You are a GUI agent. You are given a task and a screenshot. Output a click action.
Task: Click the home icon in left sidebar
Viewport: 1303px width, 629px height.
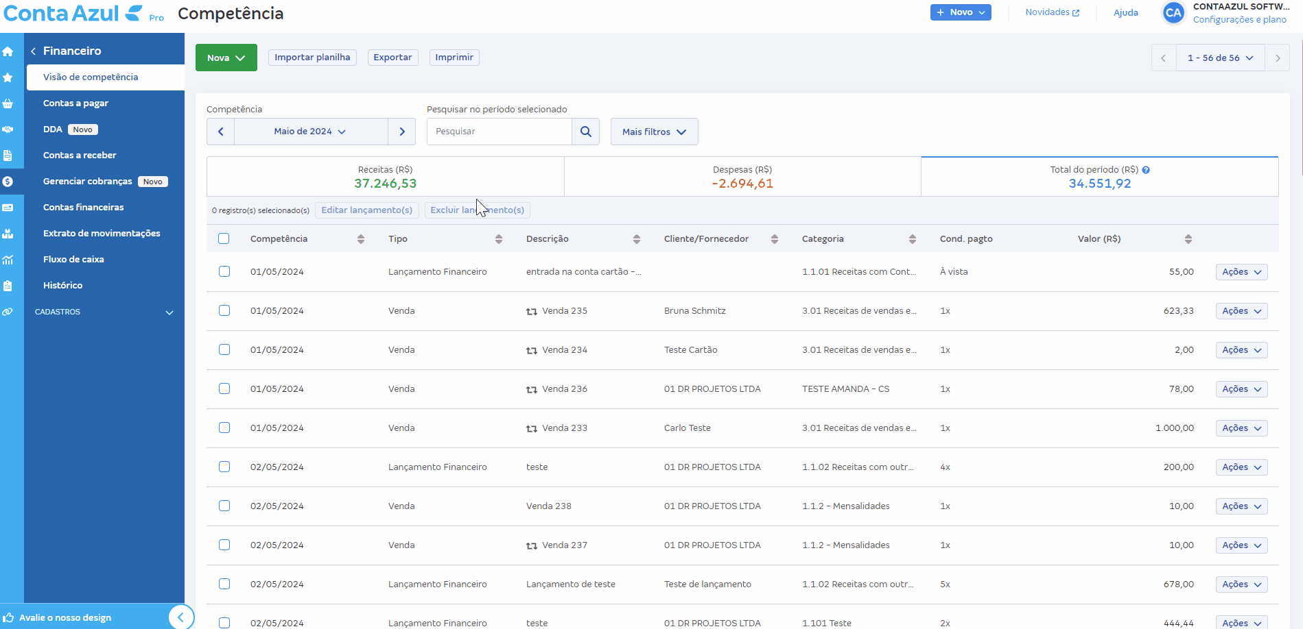tap(8, 51)
